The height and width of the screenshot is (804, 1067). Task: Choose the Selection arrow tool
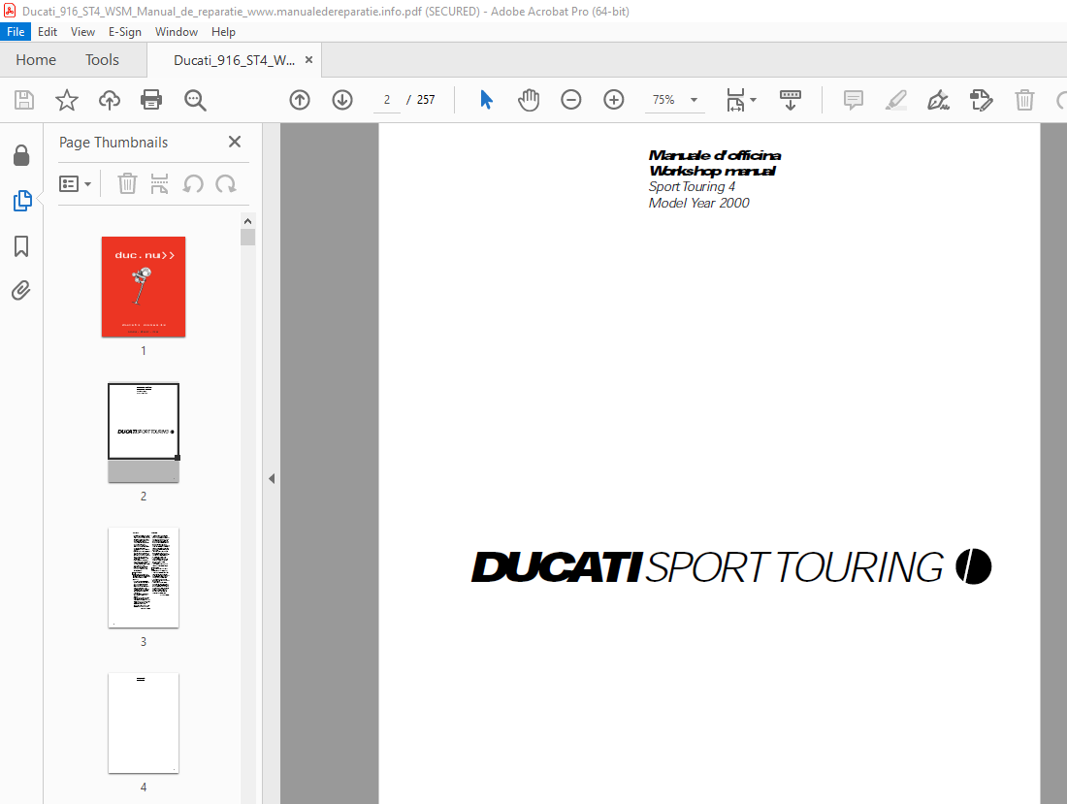[x=486, y=100]
